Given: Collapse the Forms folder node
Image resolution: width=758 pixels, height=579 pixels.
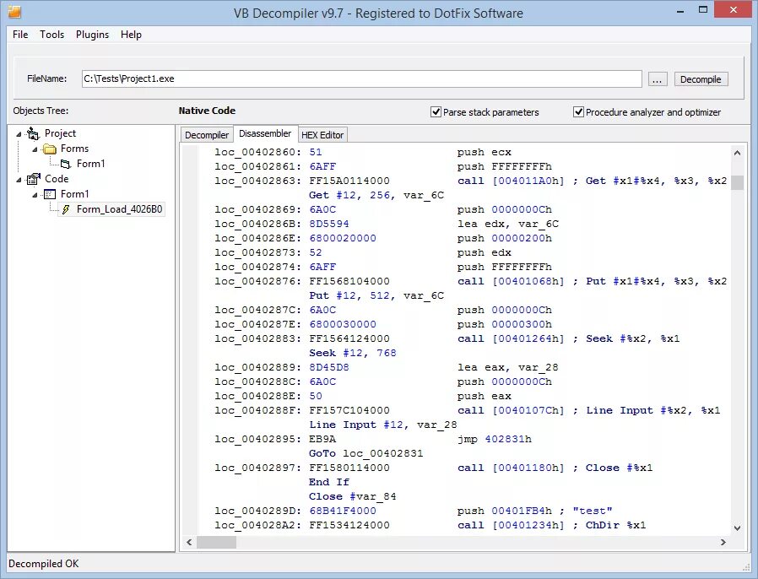Looking at the screenshot, I should [35, 149].
